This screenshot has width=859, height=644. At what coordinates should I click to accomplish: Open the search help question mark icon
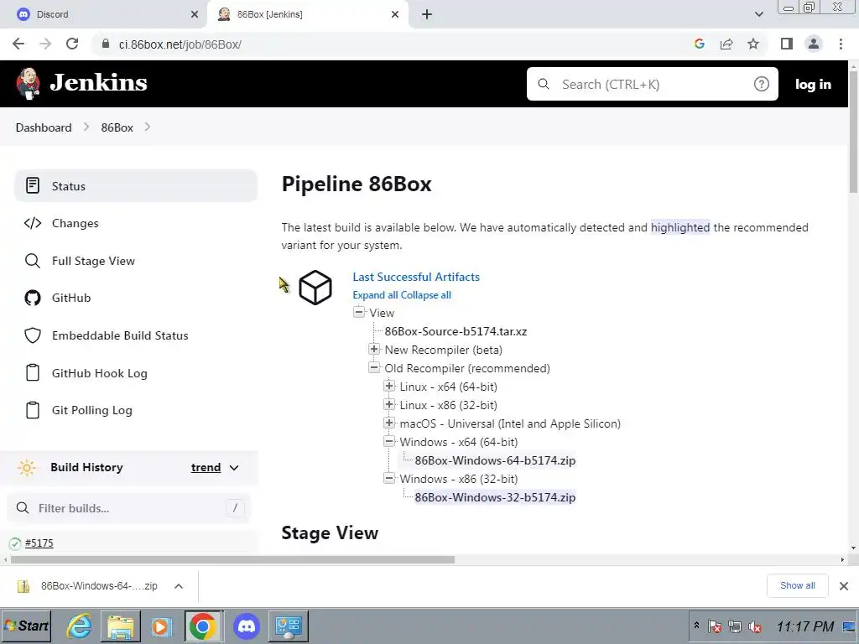coord(761,84)
